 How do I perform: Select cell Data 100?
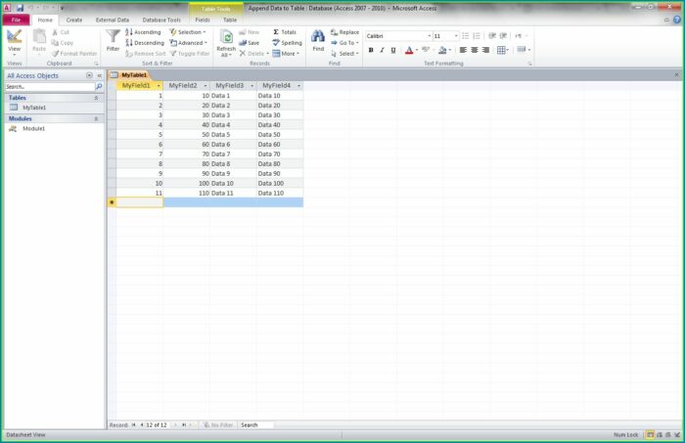click(x=280, y=183)
